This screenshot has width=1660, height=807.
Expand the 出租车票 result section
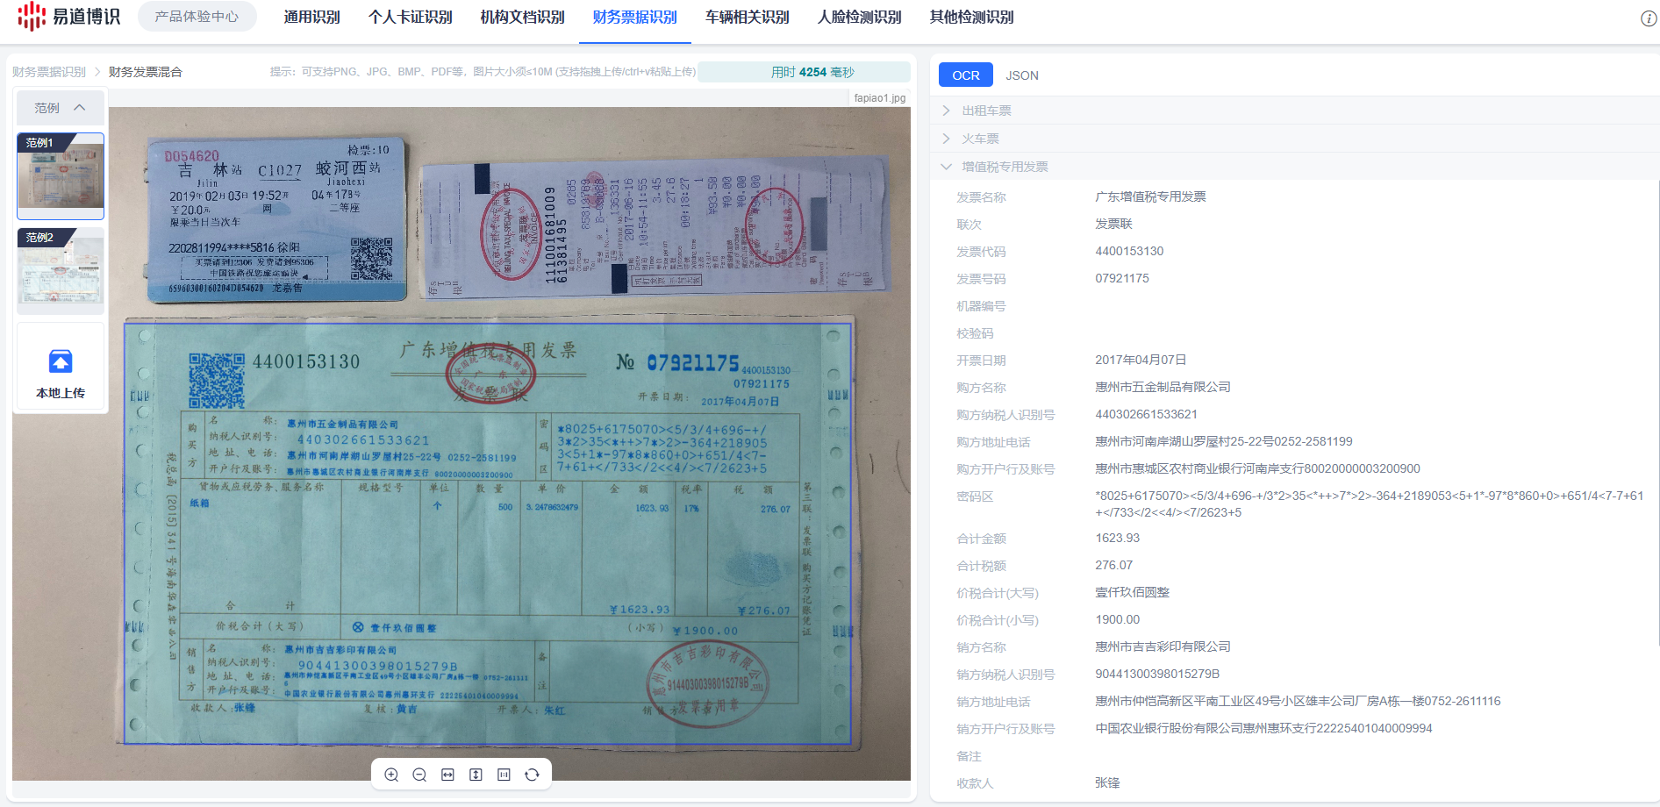(x=986, y=111)
